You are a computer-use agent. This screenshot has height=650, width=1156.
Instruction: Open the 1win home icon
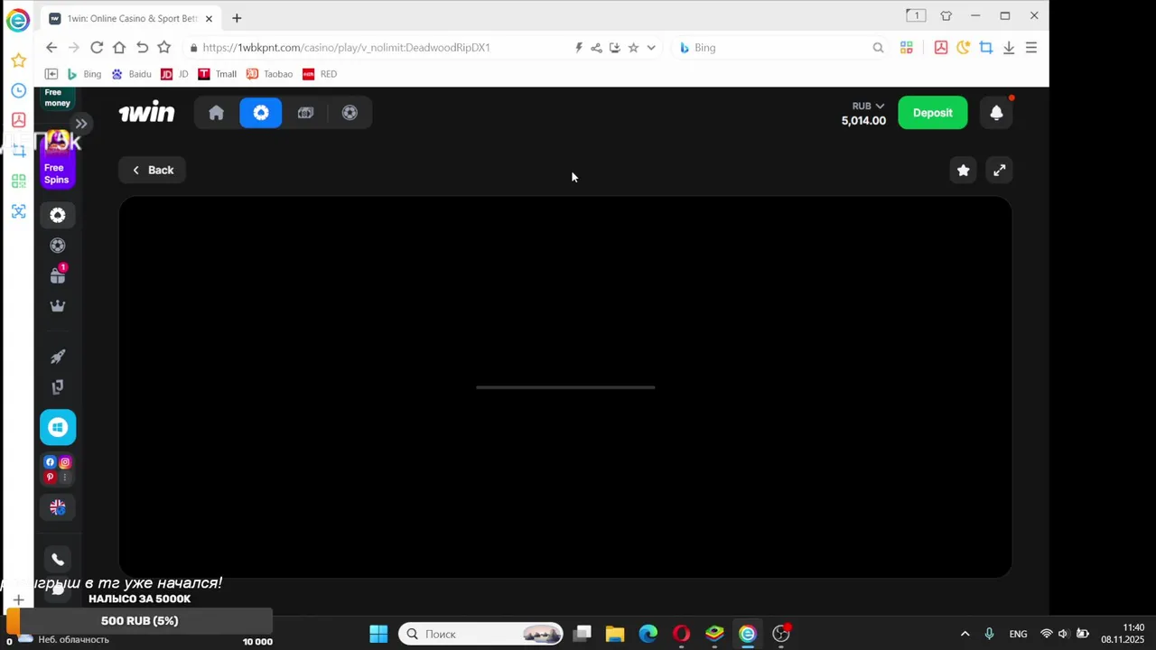click(x=216, y=113)
